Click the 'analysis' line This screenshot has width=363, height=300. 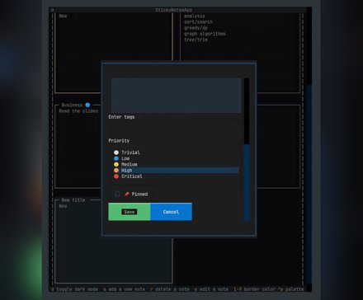coord(195,16)
